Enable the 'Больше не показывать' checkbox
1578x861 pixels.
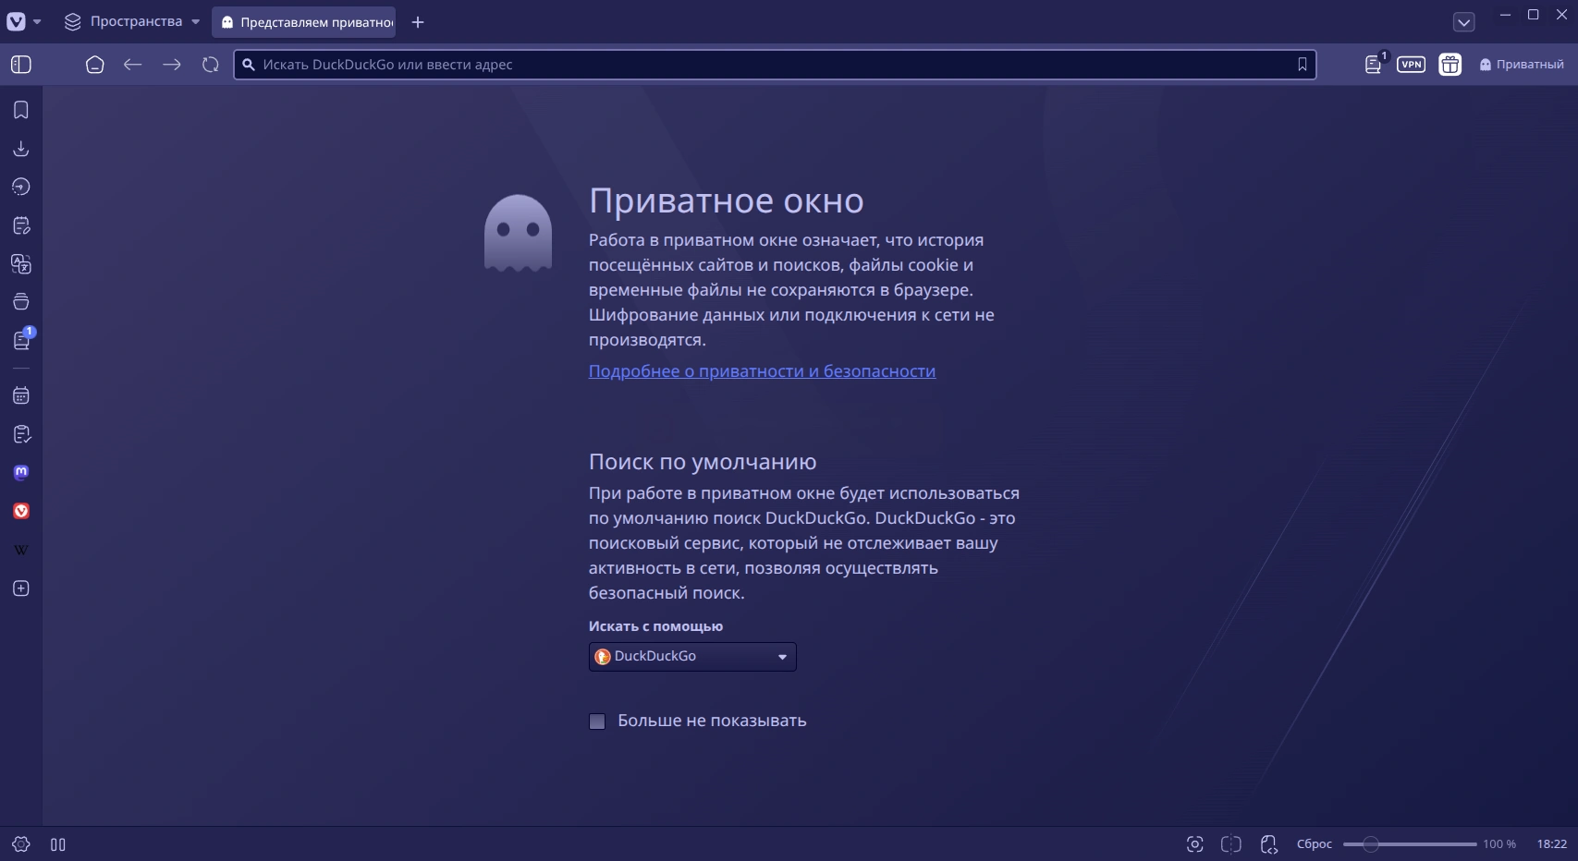(x=596, y=721)
